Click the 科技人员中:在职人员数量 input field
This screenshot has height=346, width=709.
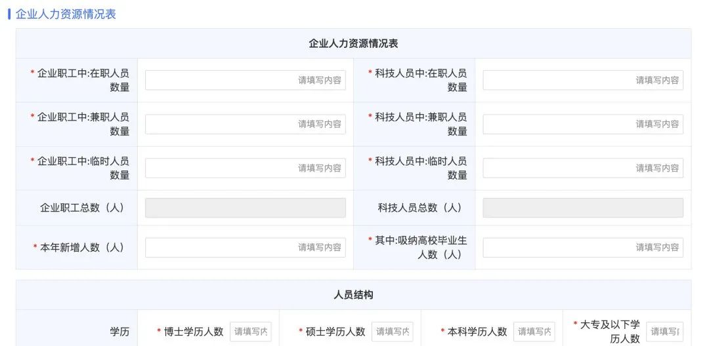582,80
